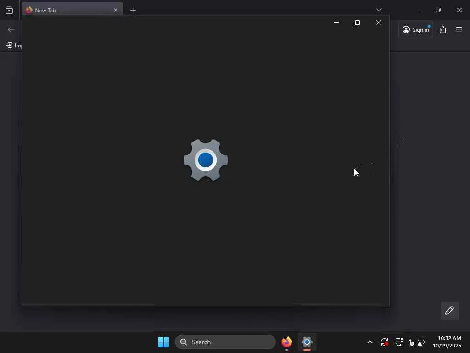This screenshot has height=353, width=470.
Task: Maximize the Settings window
Action: 357,23
